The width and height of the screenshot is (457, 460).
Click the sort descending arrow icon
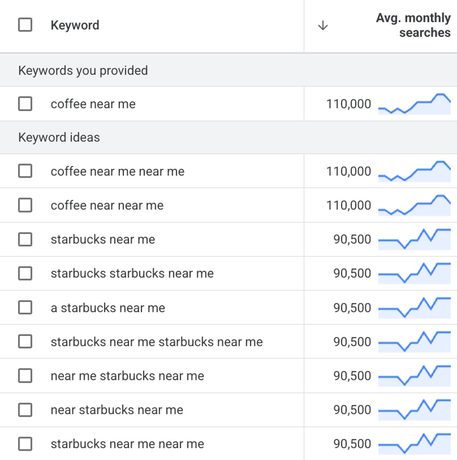click(x=323, y=25)
